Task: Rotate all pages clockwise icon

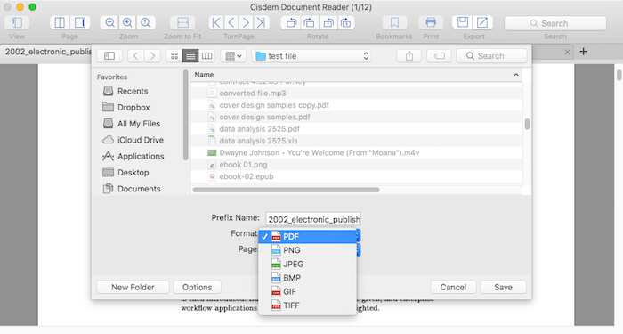Action: click(x=345, y=22)
